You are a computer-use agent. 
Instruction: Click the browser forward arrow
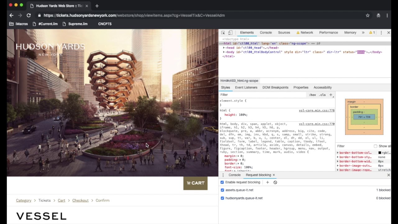[20, 15]
